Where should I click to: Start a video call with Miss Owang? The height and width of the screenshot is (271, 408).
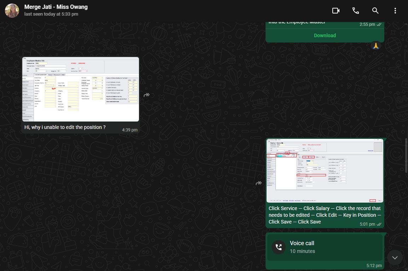[336, 11]
